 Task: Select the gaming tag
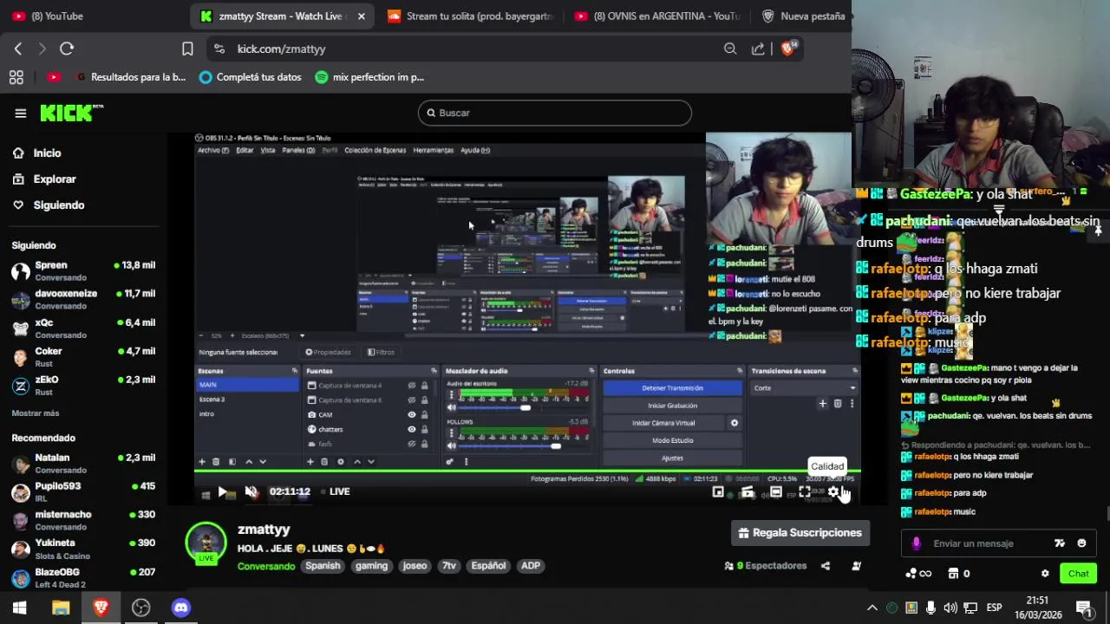[371, 566]
